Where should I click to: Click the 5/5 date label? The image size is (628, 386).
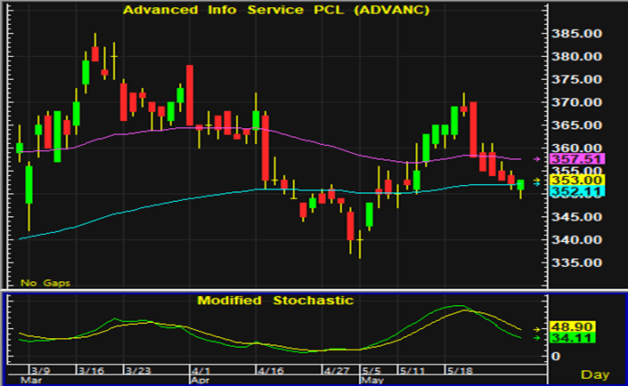(371, 370)
